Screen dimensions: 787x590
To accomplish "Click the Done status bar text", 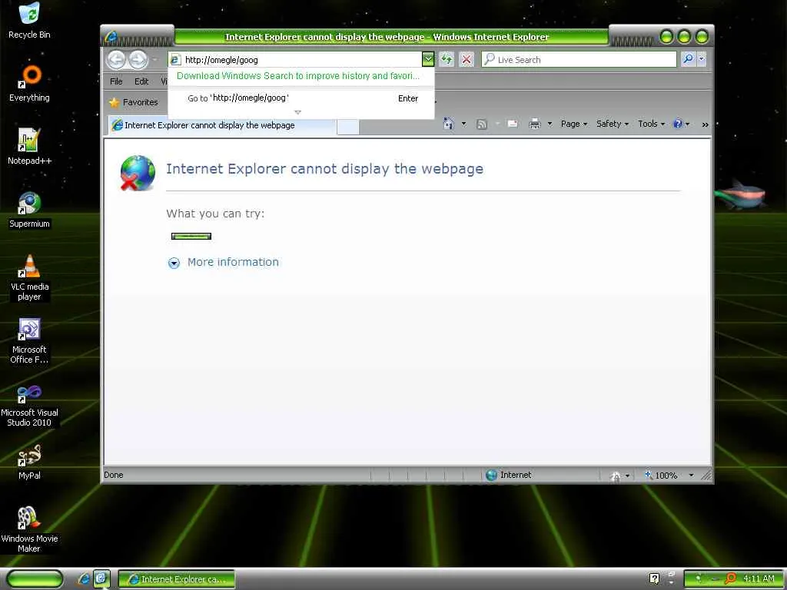I will pyautogui.click(x=114, y=475).
